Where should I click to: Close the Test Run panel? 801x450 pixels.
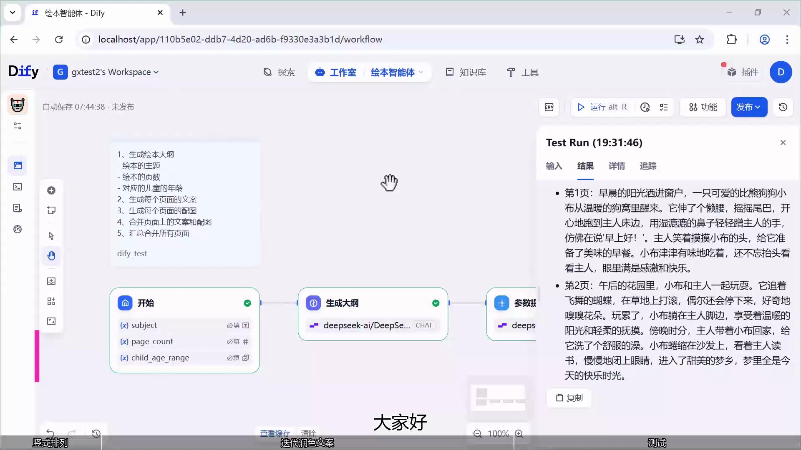[x=783, y=142]
